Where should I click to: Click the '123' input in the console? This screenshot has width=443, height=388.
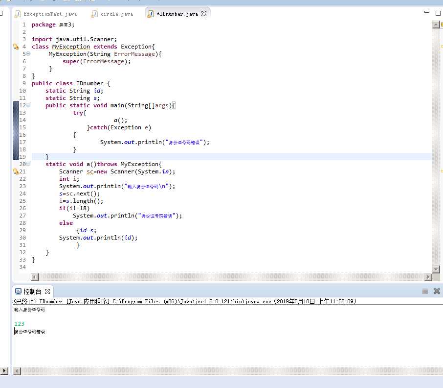(x=19, y=323)
